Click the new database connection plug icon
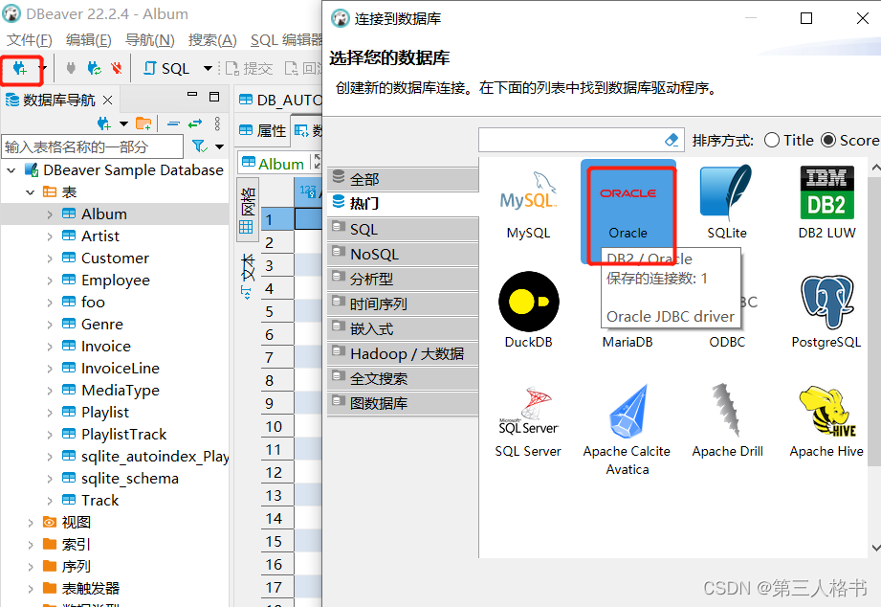 [x=20, y=69]
